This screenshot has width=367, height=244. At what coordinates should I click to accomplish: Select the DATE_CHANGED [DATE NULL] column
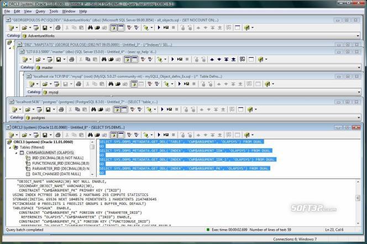[56, 174]
